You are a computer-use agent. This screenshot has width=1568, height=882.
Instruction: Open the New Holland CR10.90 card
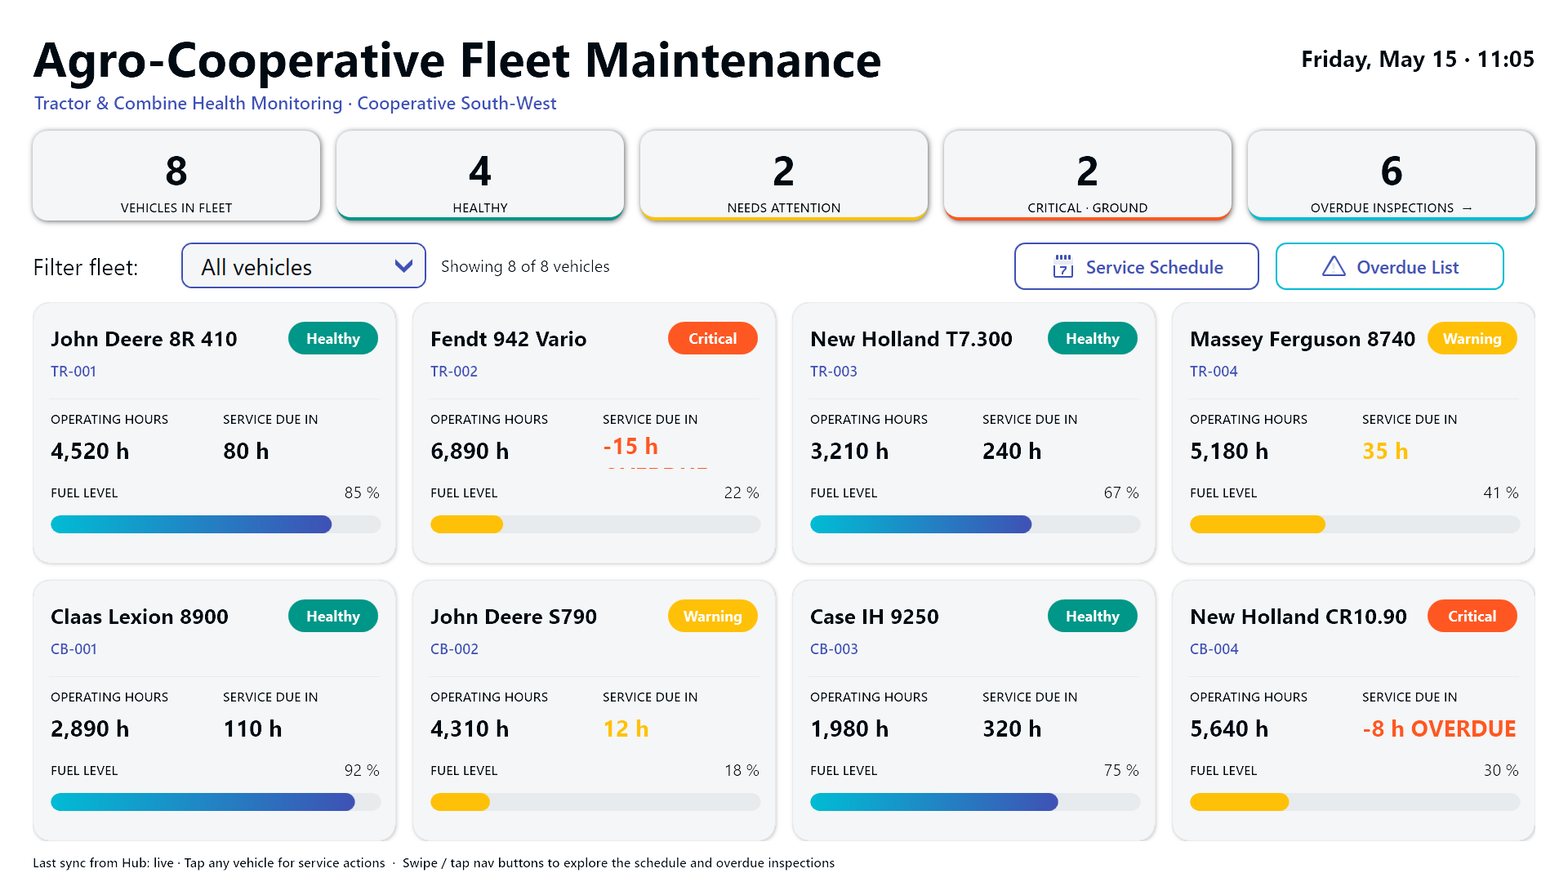1354,710
